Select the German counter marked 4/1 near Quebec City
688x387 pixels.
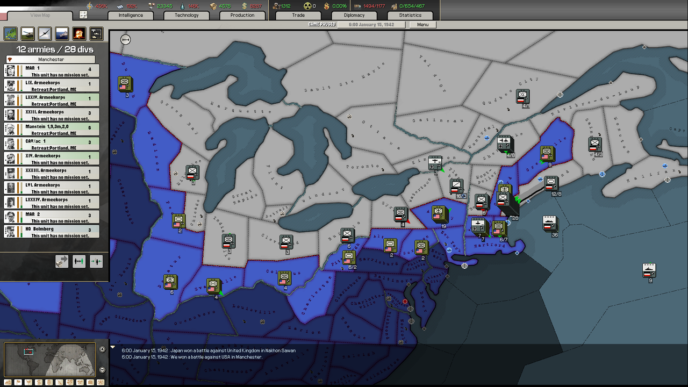pos(523,97)
